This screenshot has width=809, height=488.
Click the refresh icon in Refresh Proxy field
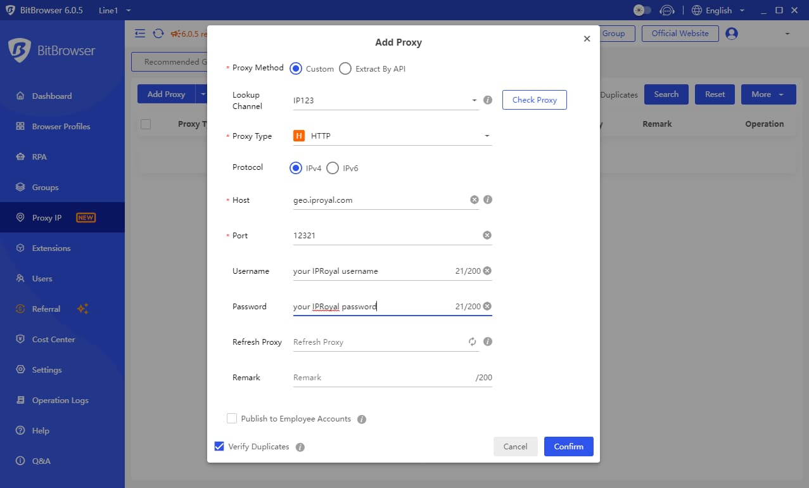[472, 342]
